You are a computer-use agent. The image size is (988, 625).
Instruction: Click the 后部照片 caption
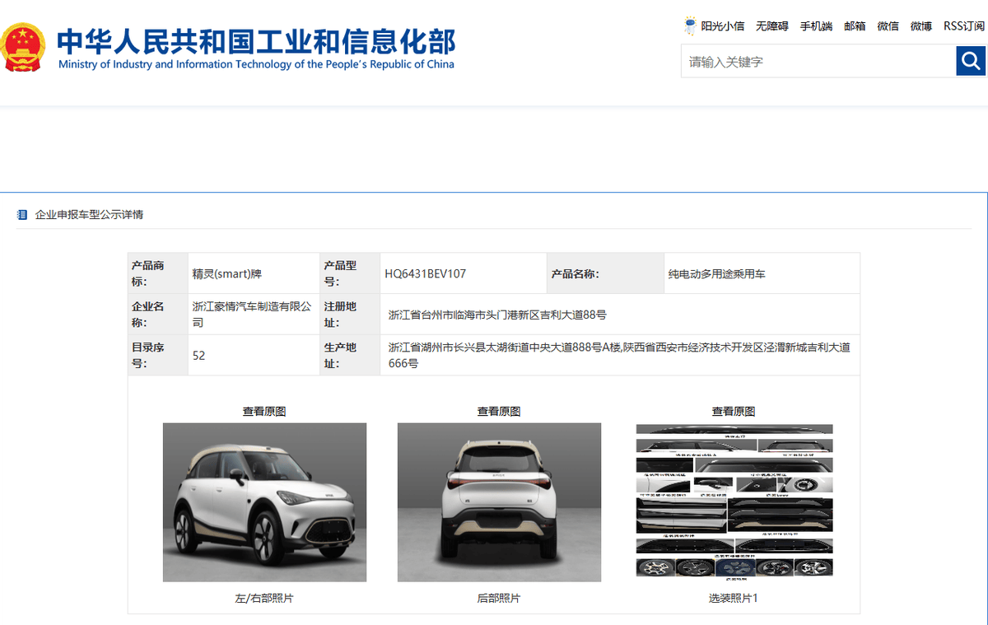(499, 599)
